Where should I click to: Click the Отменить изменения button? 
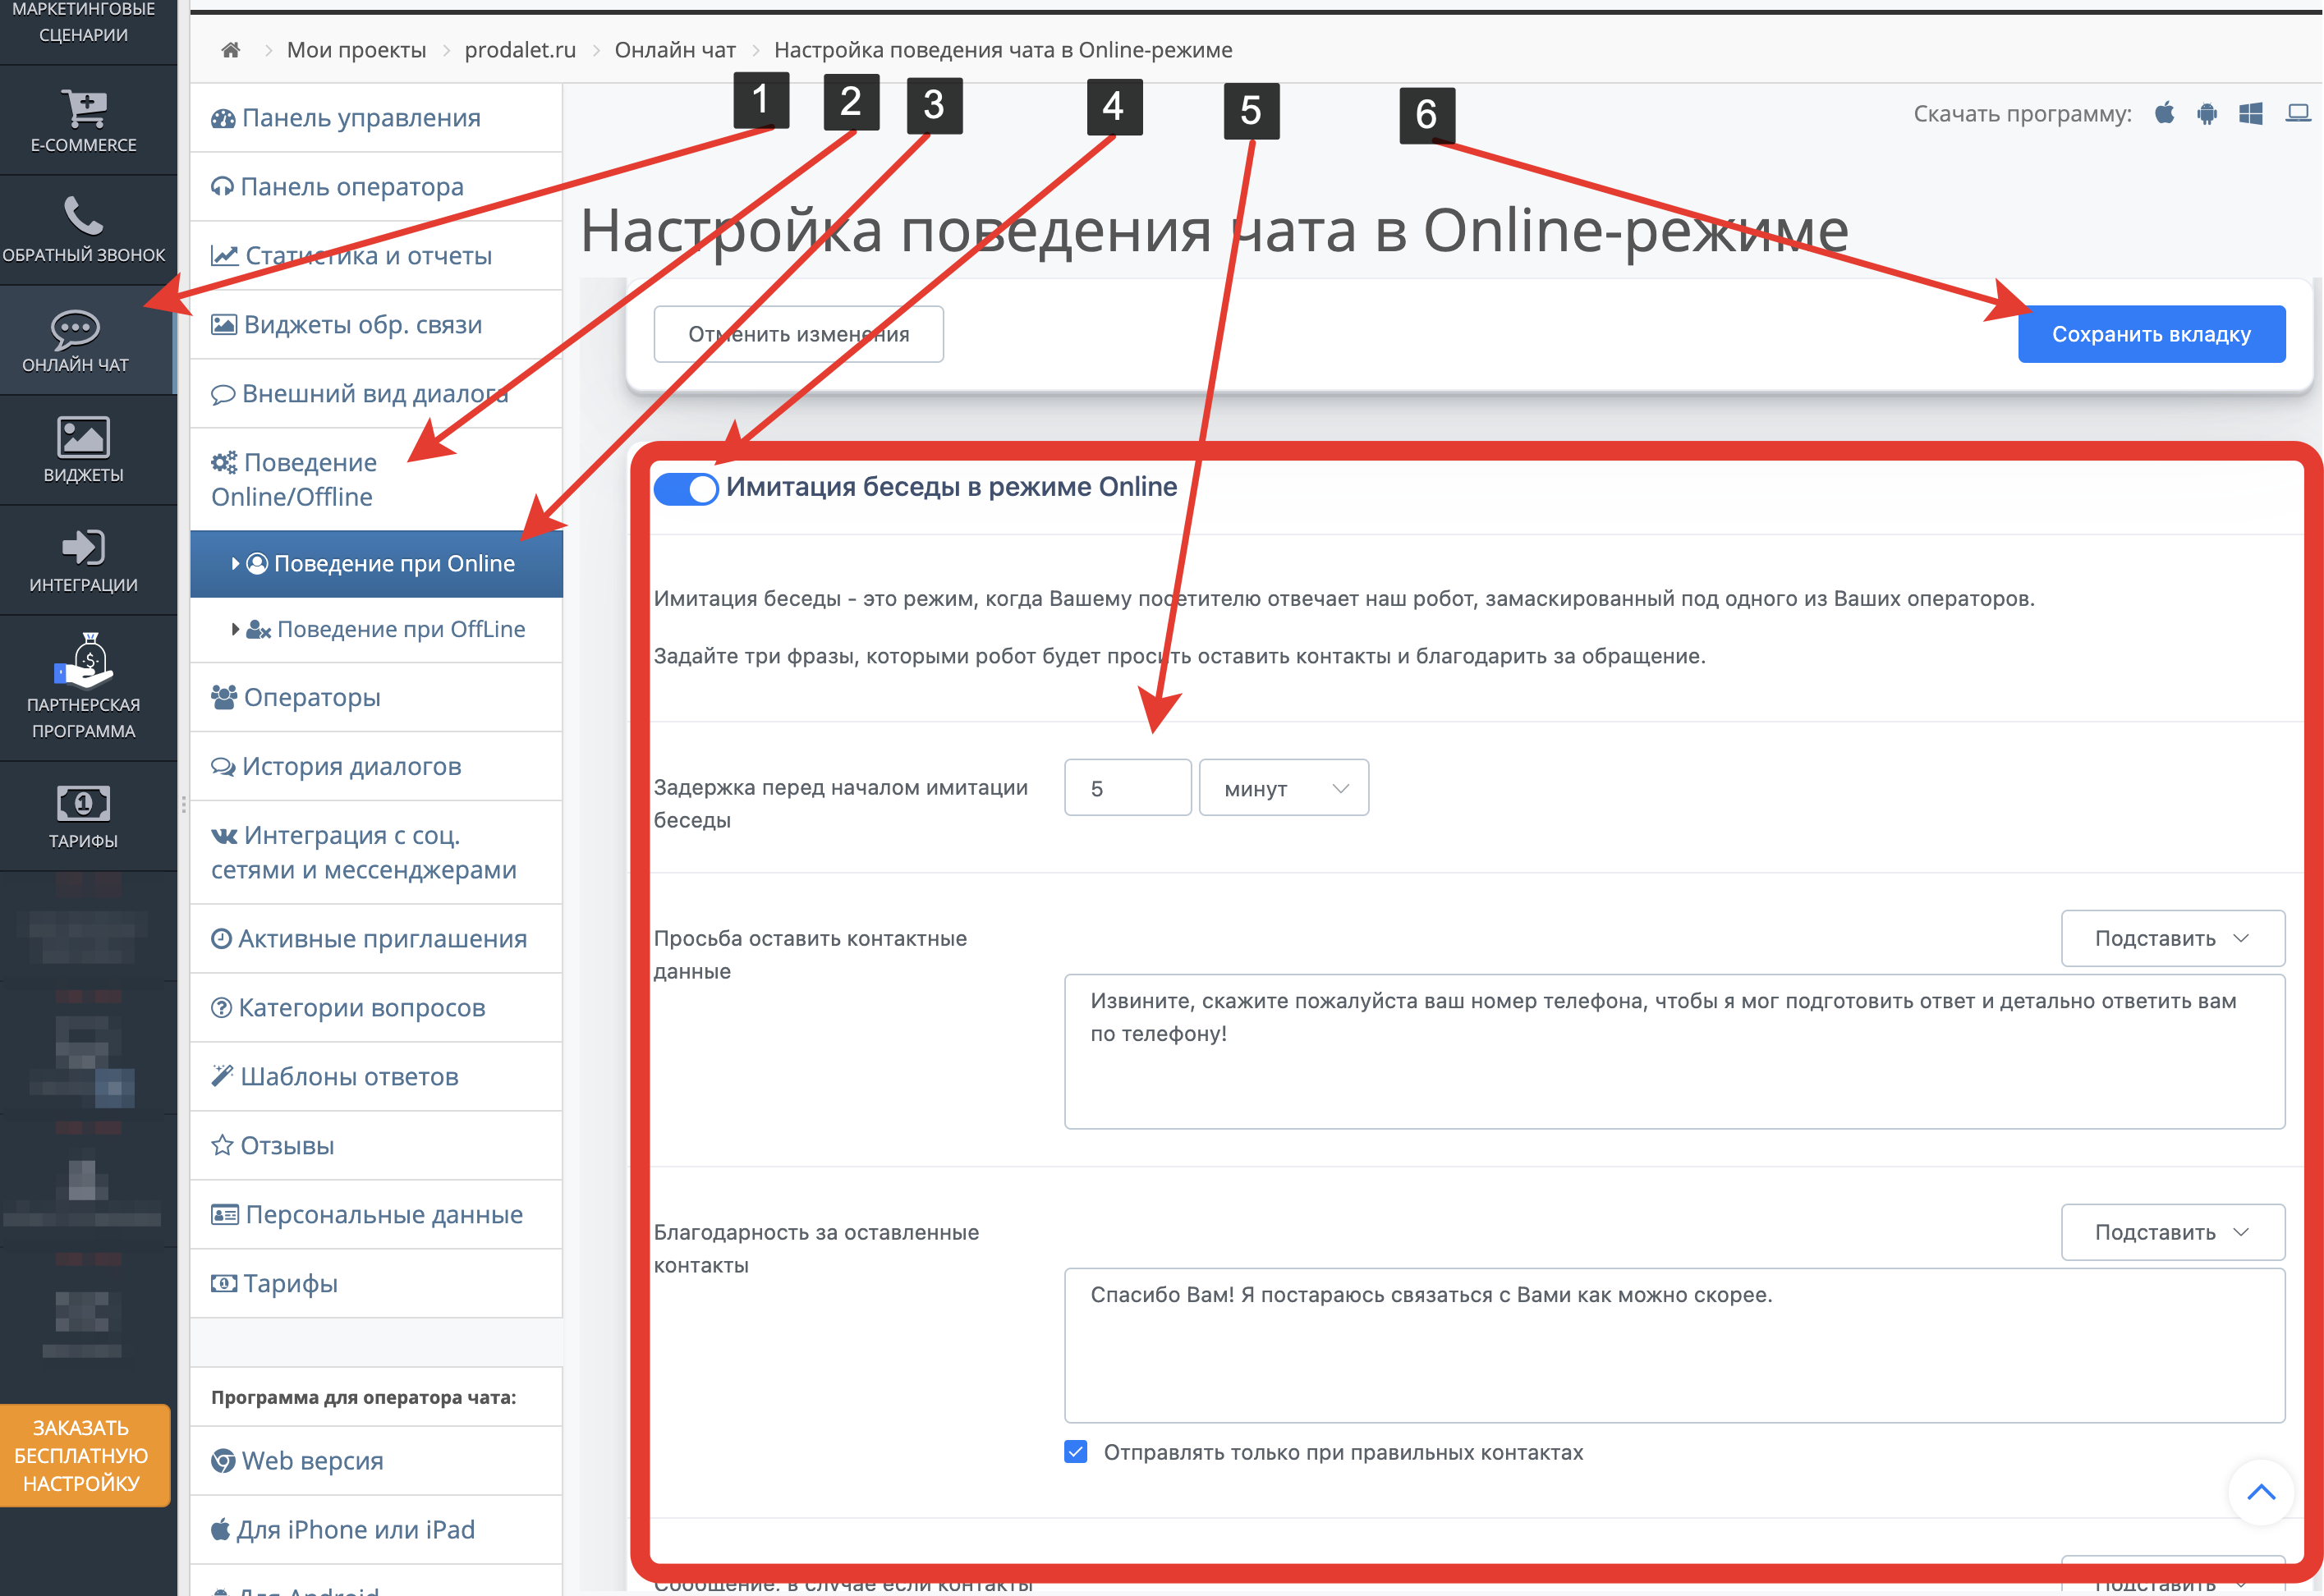tap(798, 334)
